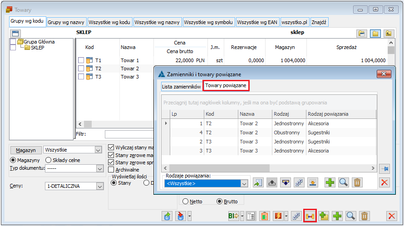Image resolution: width=404 pixels, height=226 pixels.
Task: Click the lightning bolt icon in bottom toolbar
Action: [x=277, y=216]
